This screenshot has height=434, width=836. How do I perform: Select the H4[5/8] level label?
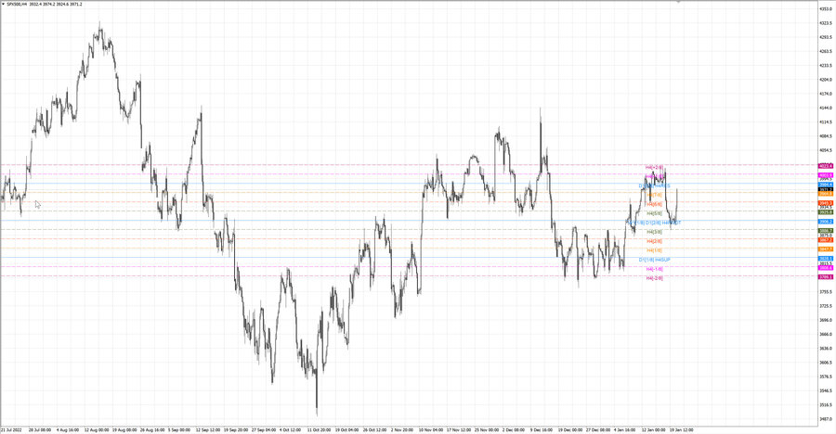(655, 213)
